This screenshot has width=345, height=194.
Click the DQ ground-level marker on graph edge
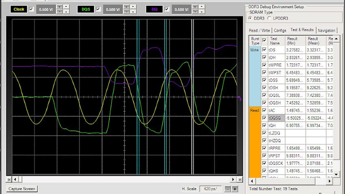[x=240, y=98]
